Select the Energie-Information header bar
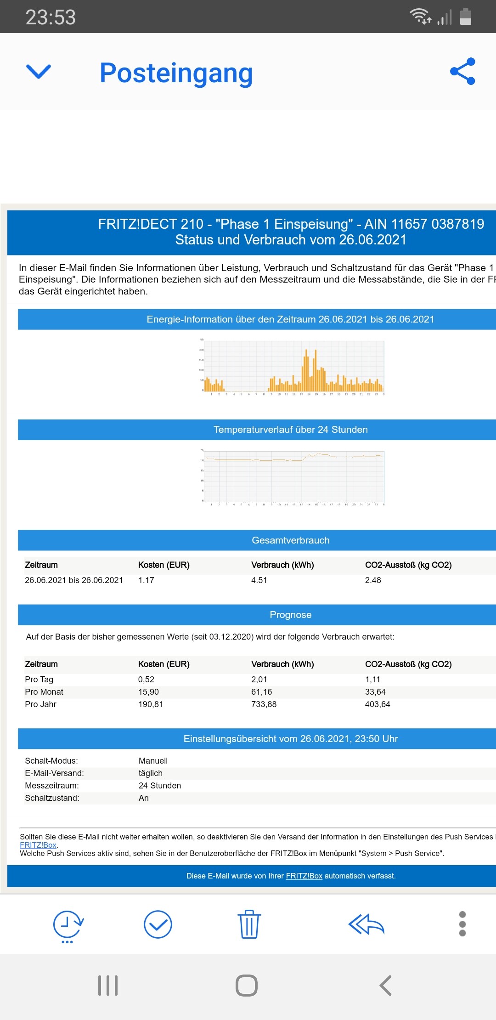 [x=257, y=319]
